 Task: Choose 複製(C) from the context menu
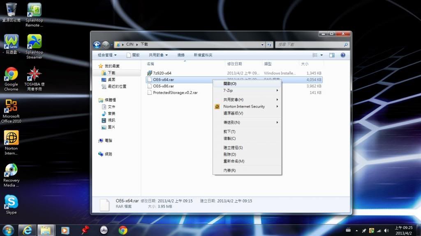247,138
